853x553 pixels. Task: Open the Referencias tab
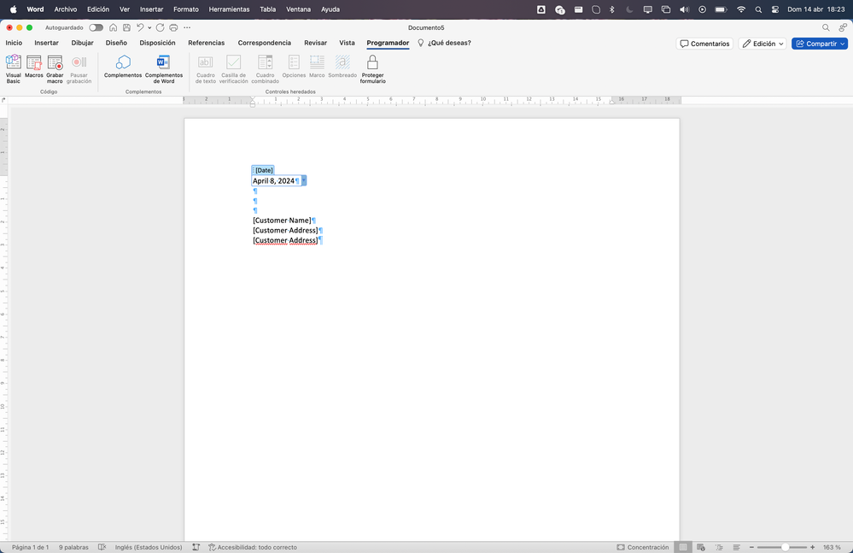pos(206,43)
